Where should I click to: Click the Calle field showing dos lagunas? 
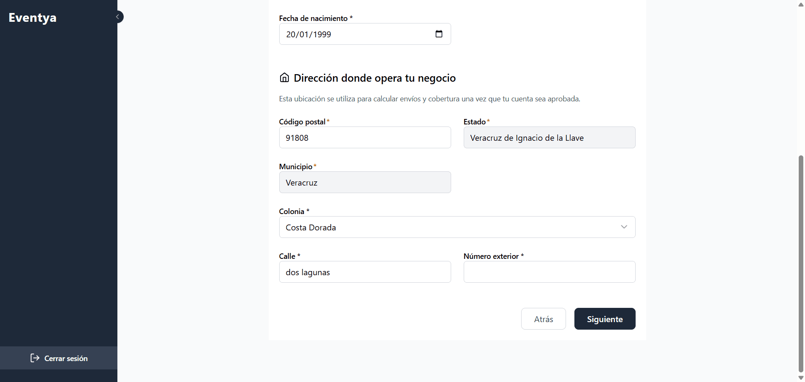click(365, 272)
